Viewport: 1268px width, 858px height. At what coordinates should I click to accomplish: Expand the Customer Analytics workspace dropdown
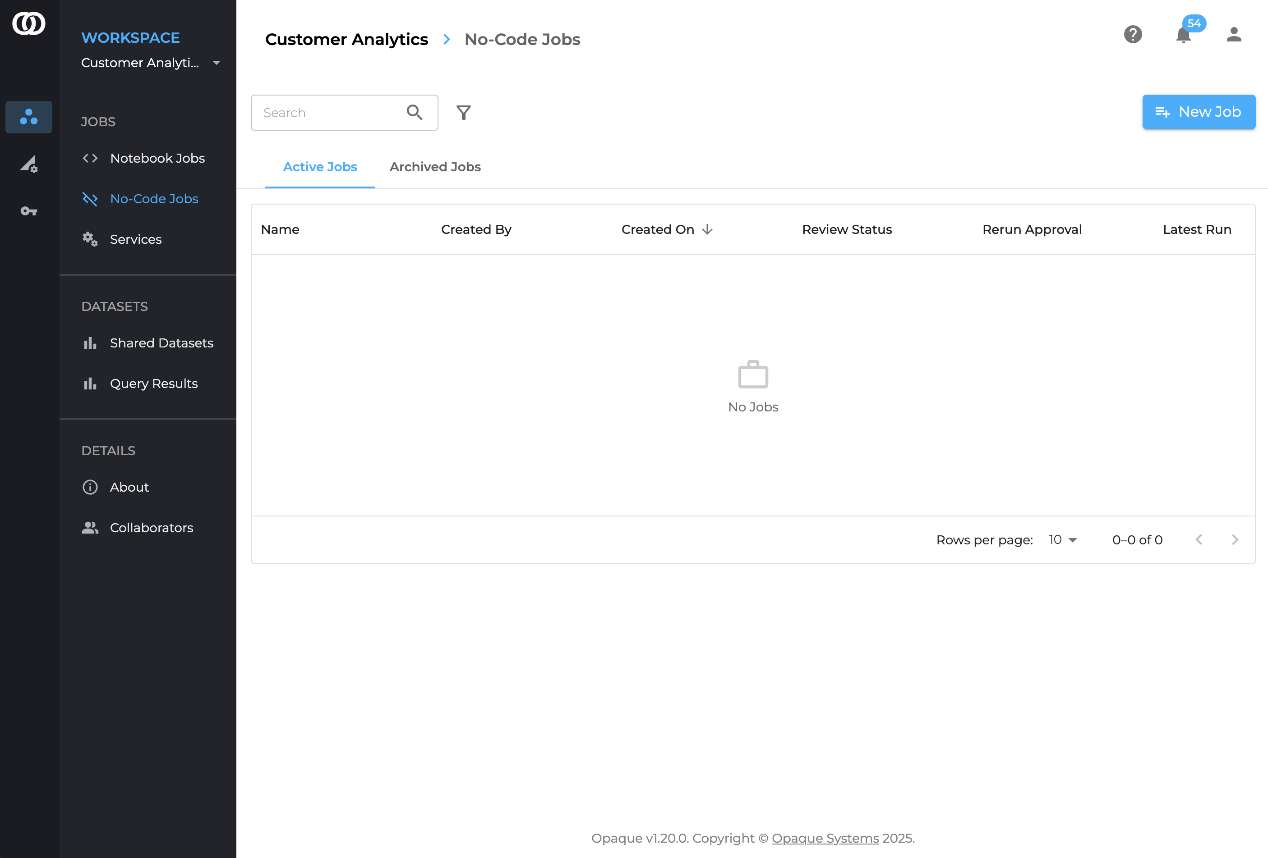click(x=216, y=63)
